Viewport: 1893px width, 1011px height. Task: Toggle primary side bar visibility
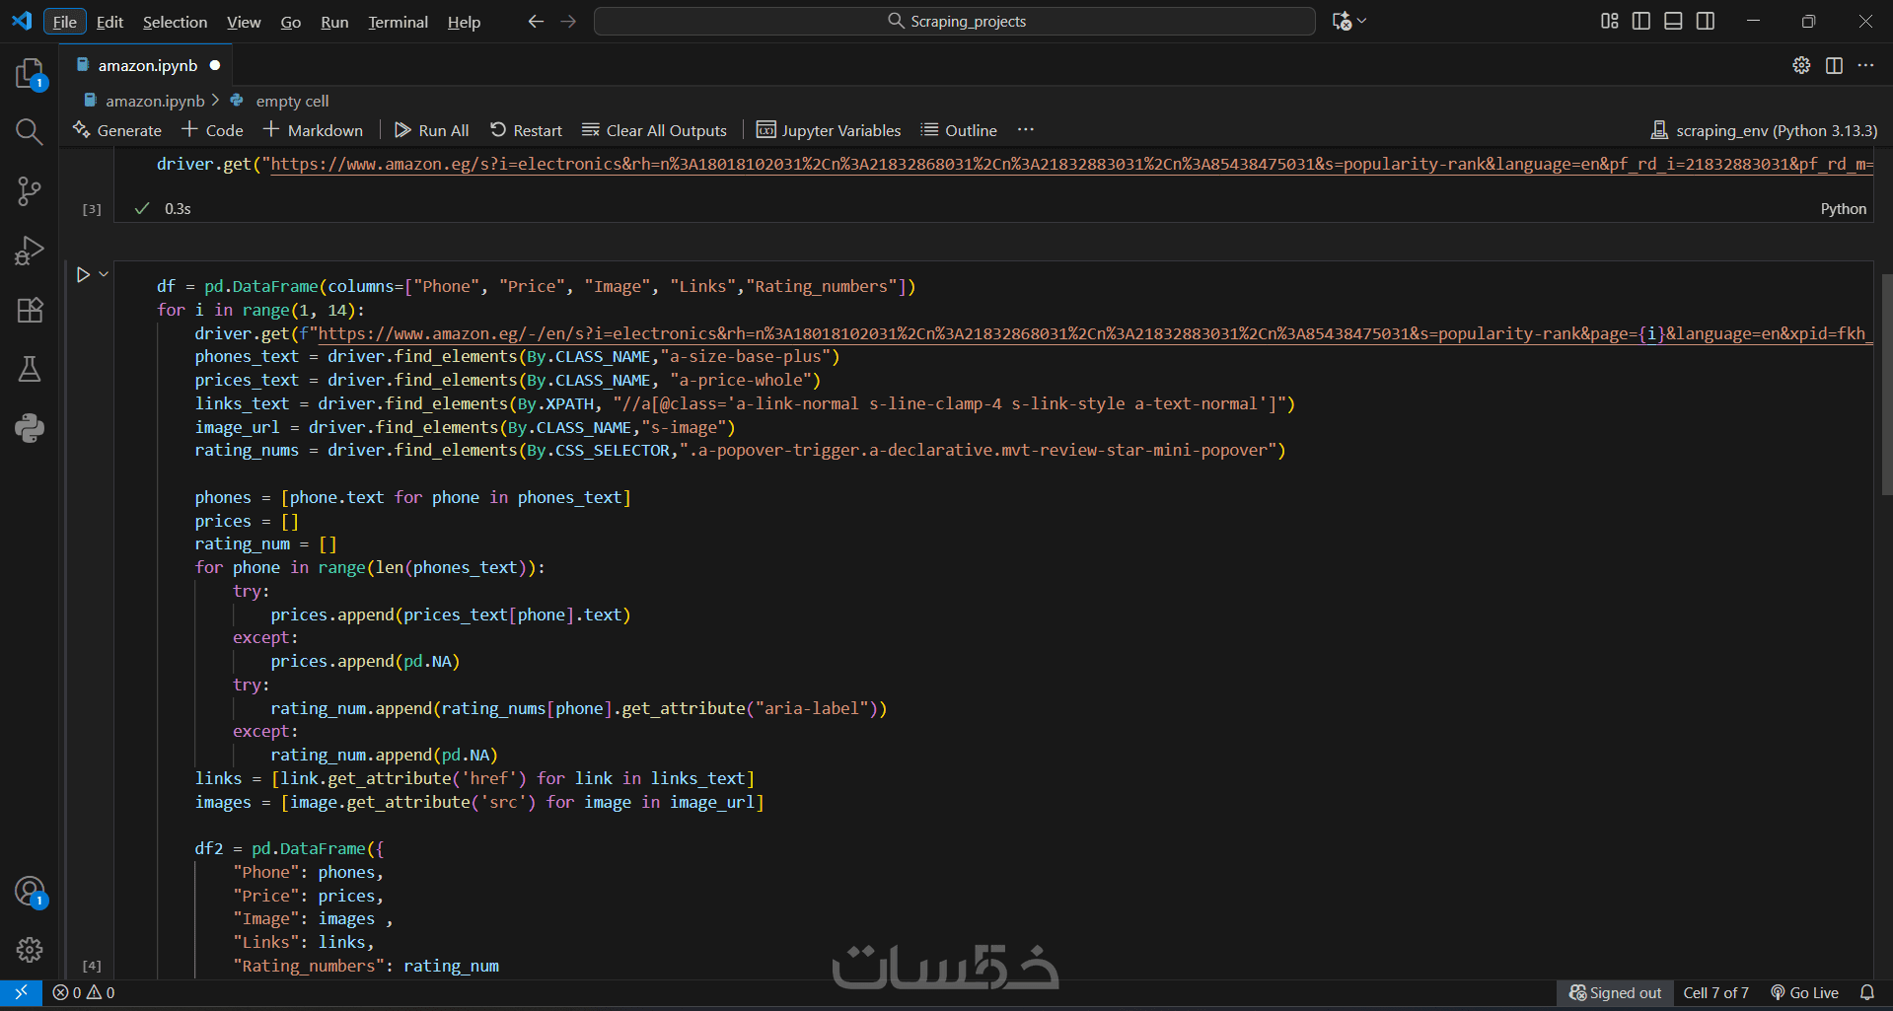pos(1641,21)
